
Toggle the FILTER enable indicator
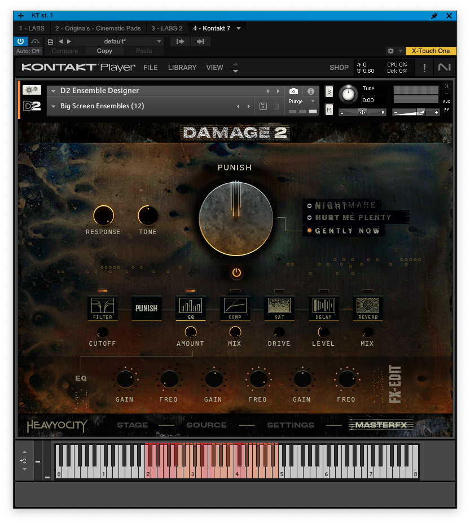103,290
